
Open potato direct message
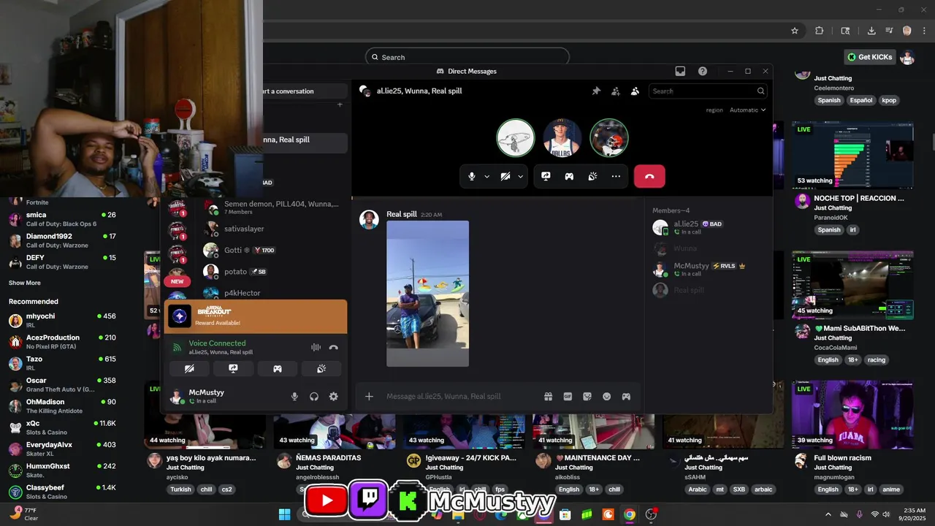point(254,271)
